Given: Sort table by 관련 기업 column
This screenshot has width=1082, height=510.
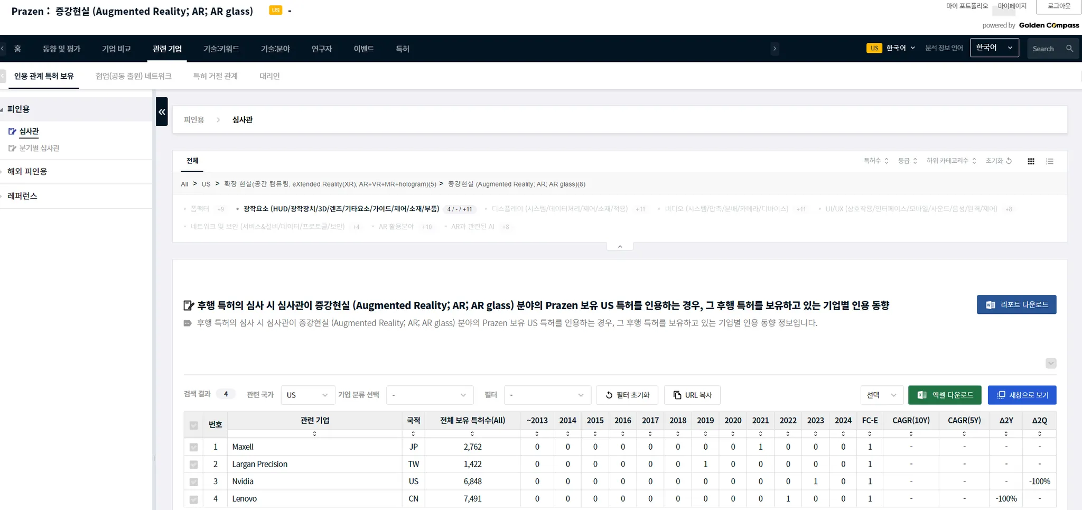Looking at the screenshot, I should point(314,434).
